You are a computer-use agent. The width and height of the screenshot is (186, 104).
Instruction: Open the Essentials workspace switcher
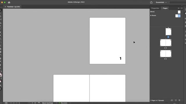(x=161, y=2)
